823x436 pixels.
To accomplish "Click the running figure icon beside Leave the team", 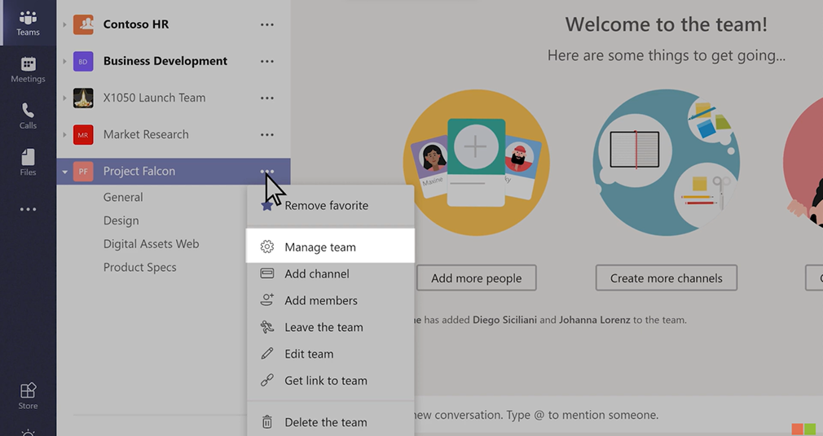I will (267, 327).
